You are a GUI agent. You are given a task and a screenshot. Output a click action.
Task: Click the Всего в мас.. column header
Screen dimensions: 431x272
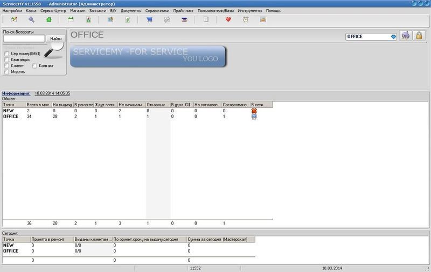point(39,105)
